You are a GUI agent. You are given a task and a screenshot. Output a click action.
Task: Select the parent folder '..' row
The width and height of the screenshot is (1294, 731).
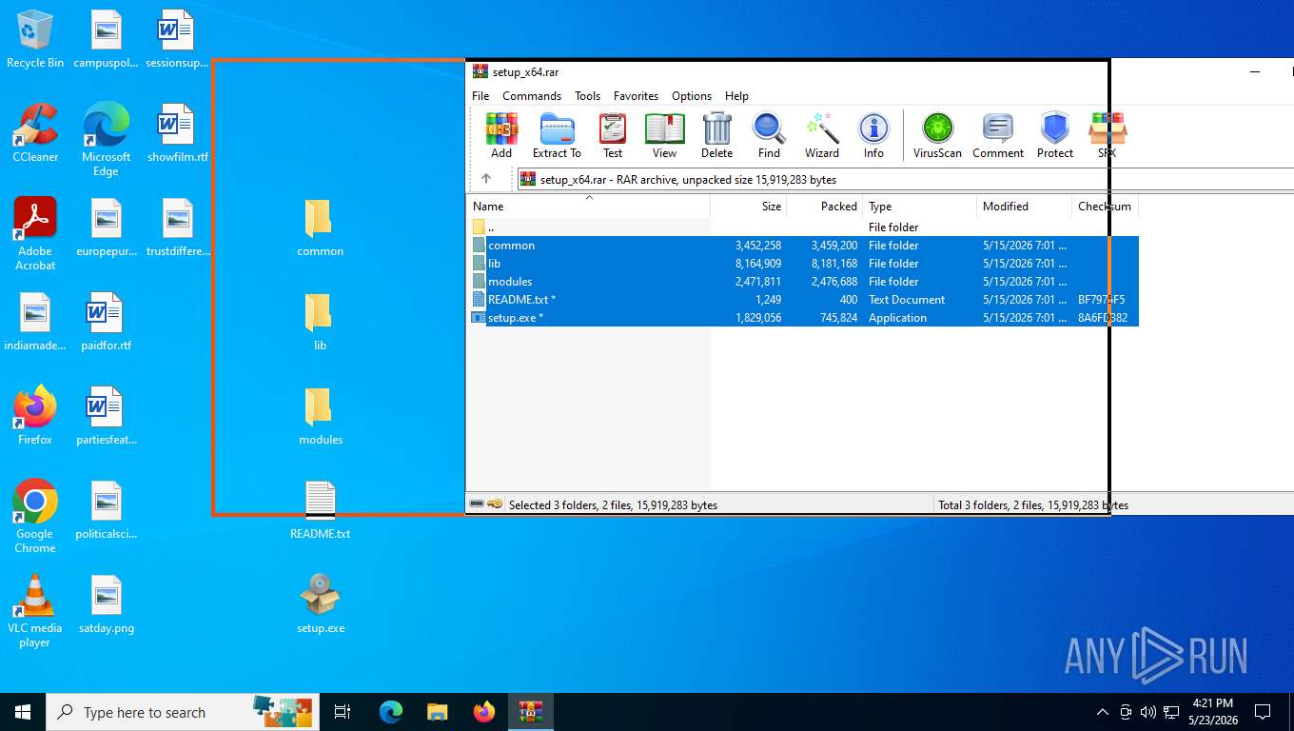click(802, 227)
